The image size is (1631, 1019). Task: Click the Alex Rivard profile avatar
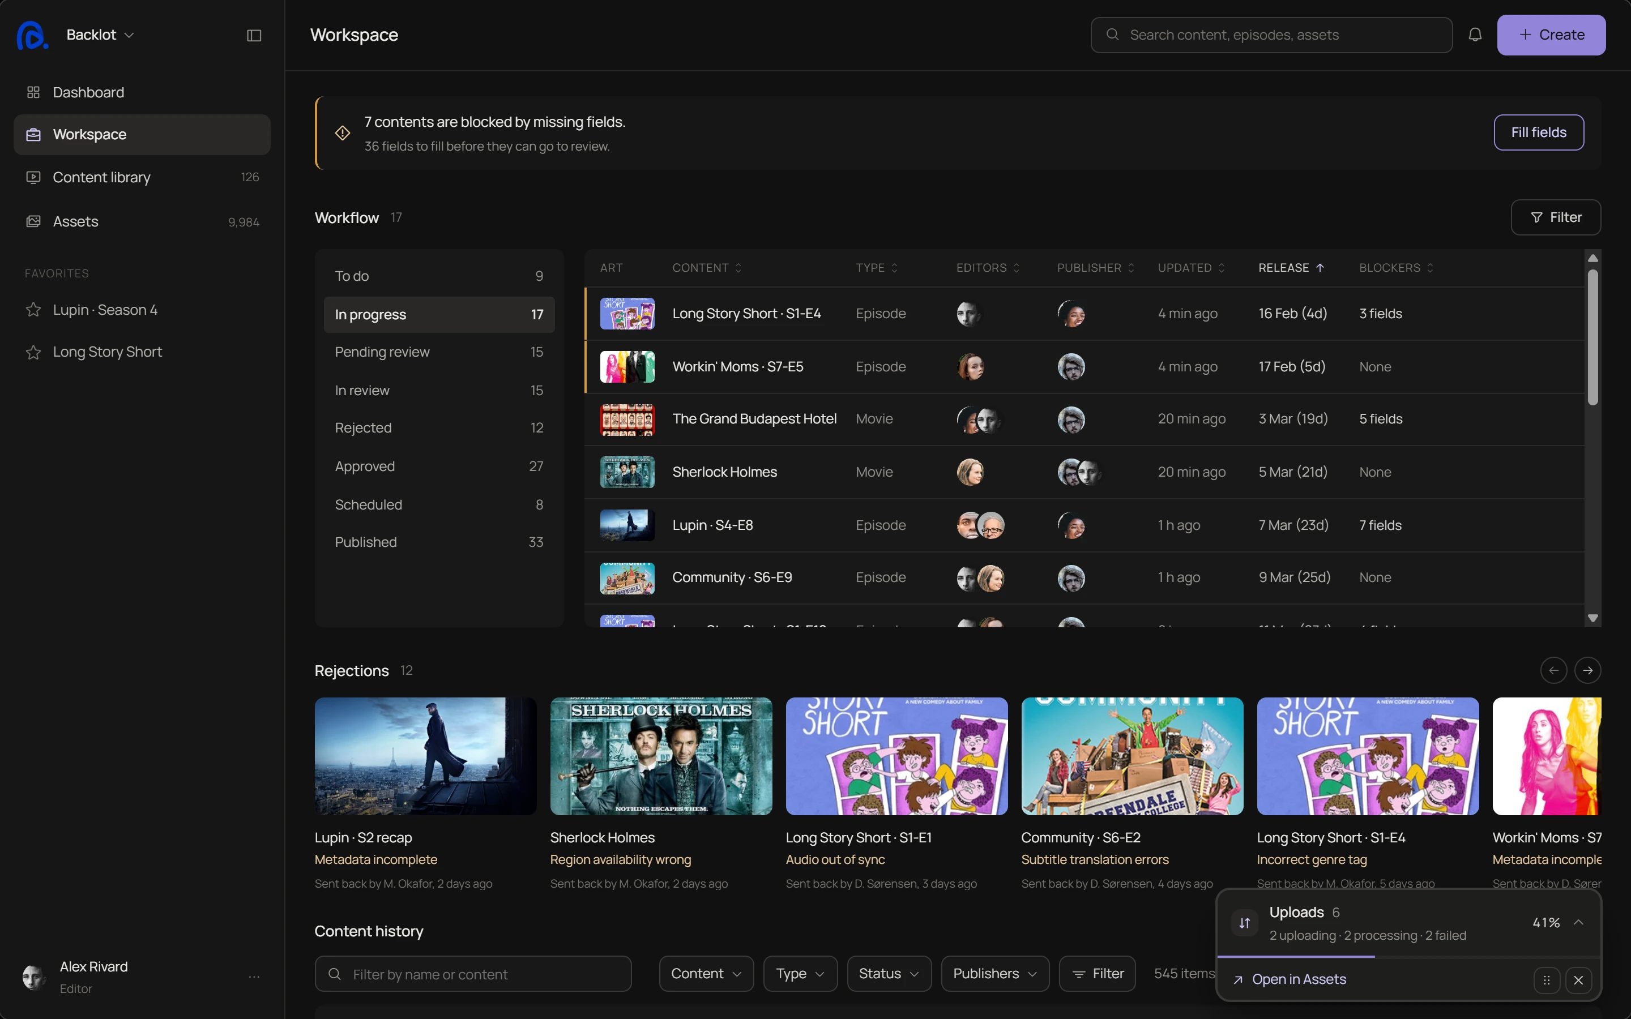tap(34, 977)
